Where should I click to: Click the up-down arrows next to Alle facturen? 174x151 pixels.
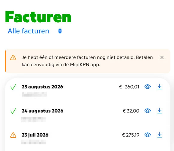click(60, 31)
